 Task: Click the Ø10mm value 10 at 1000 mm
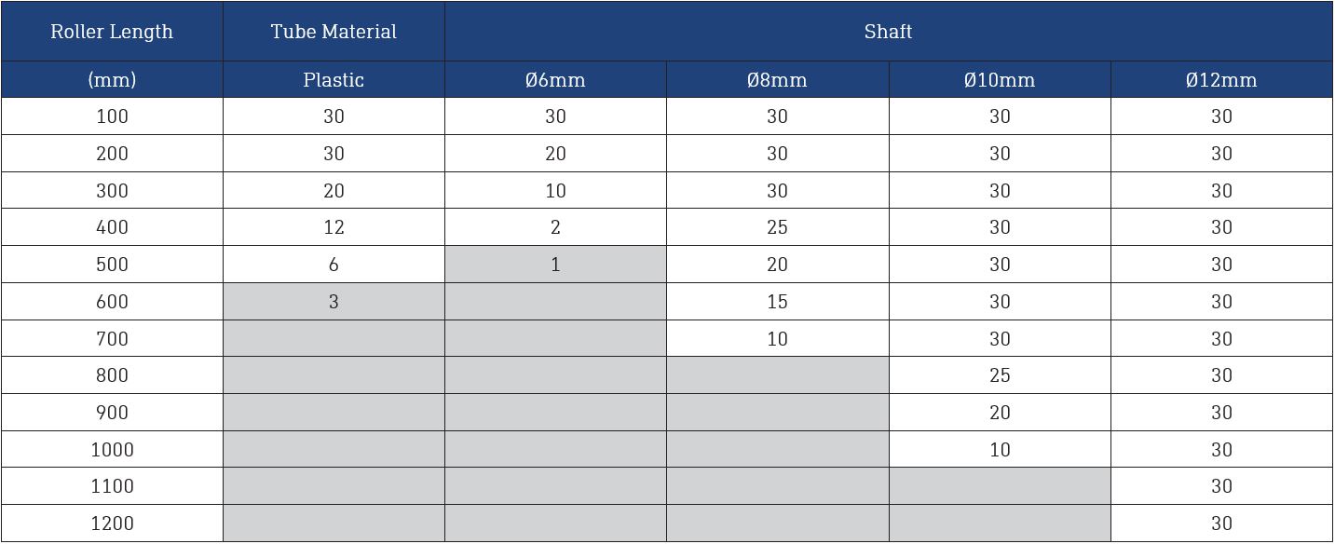pos(1000,450)
